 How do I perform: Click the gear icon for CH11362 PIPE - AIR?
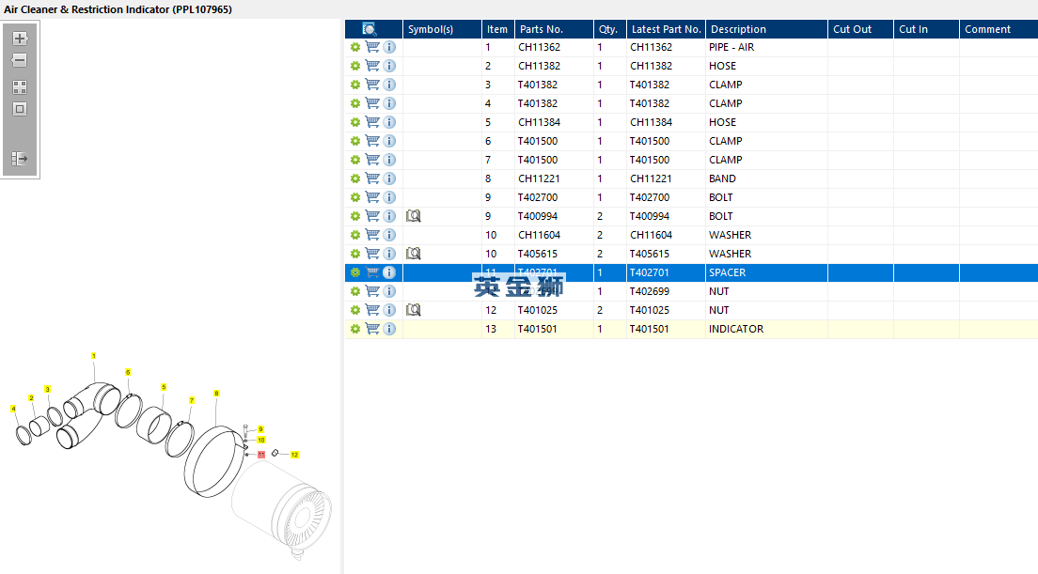tap(355, 47)
